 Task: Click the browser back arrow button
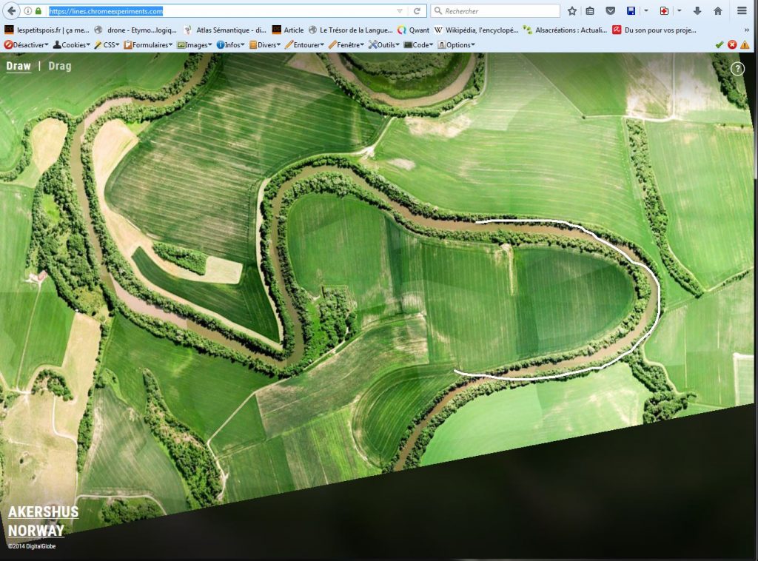click(11, 11)
